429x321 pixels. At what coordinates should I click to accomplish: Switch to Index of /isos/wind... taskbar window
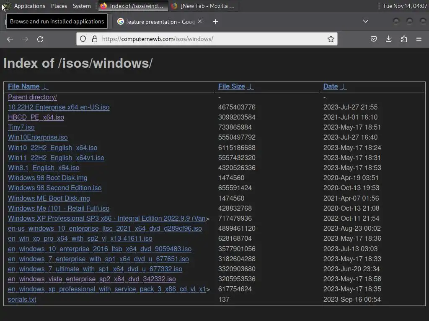[133, 6]
